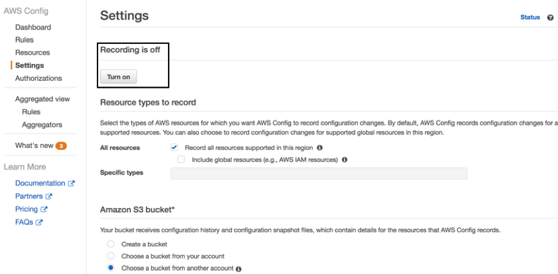Click info icon beside Record all resources
Screen dimensions: 558x274
point(320,148)
